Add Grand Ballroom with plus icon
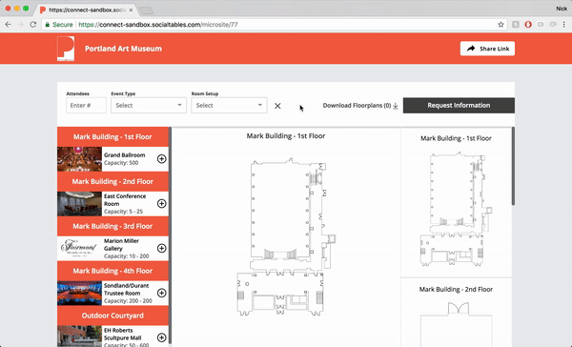Image resolution: width=572 pixels, height=347 pixels. point(162,158)
